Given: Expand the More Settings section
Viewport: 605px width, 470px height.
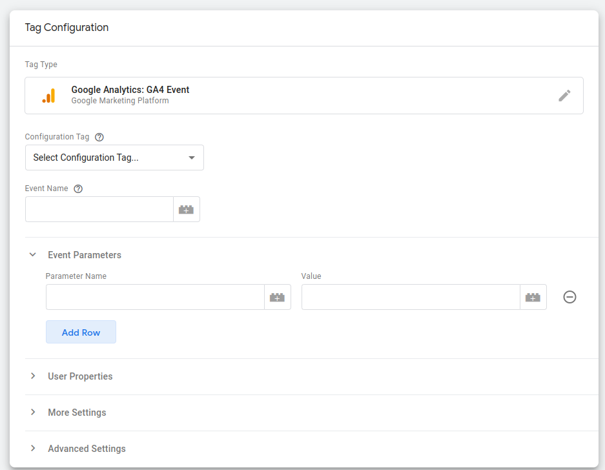Looking at the screenshot, I should tap(33, 412).
